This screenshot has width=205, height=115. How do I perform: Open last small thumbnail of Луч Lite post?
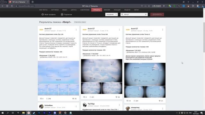(x=74, y=90)
